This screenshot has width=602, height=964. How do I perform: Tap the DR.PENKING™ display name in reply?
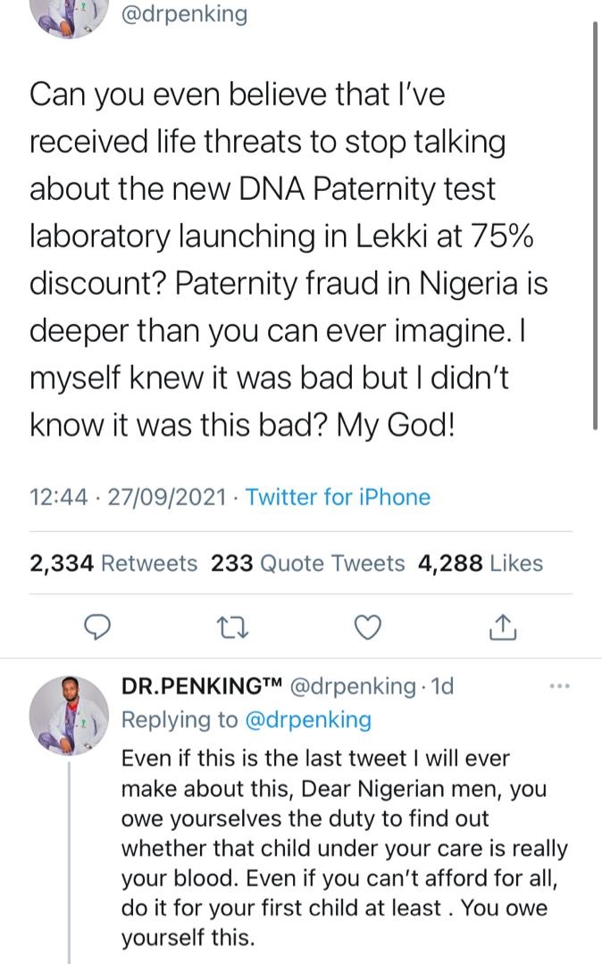[202, 686]
